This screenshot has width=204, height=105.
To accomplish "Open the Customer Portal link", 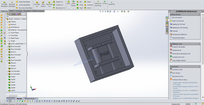I will (x=177, y=69).
